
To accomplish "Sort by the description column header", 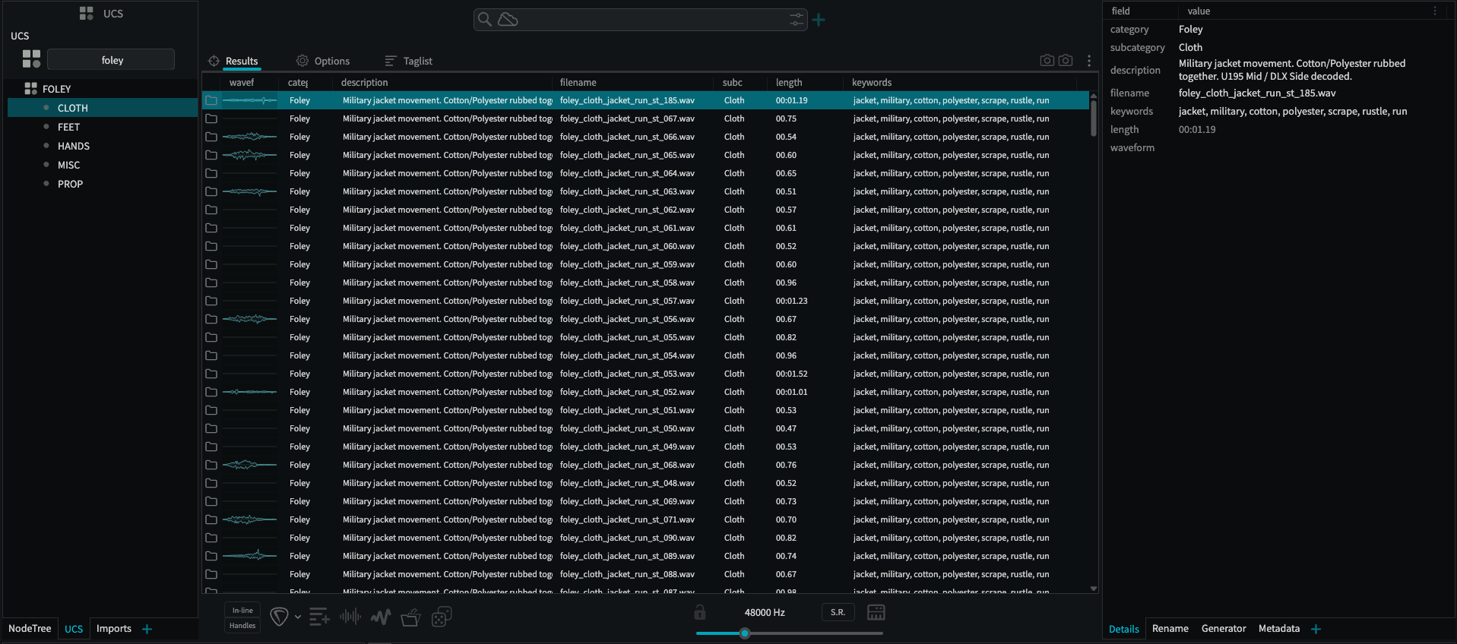I will click(x=365, y=82).
